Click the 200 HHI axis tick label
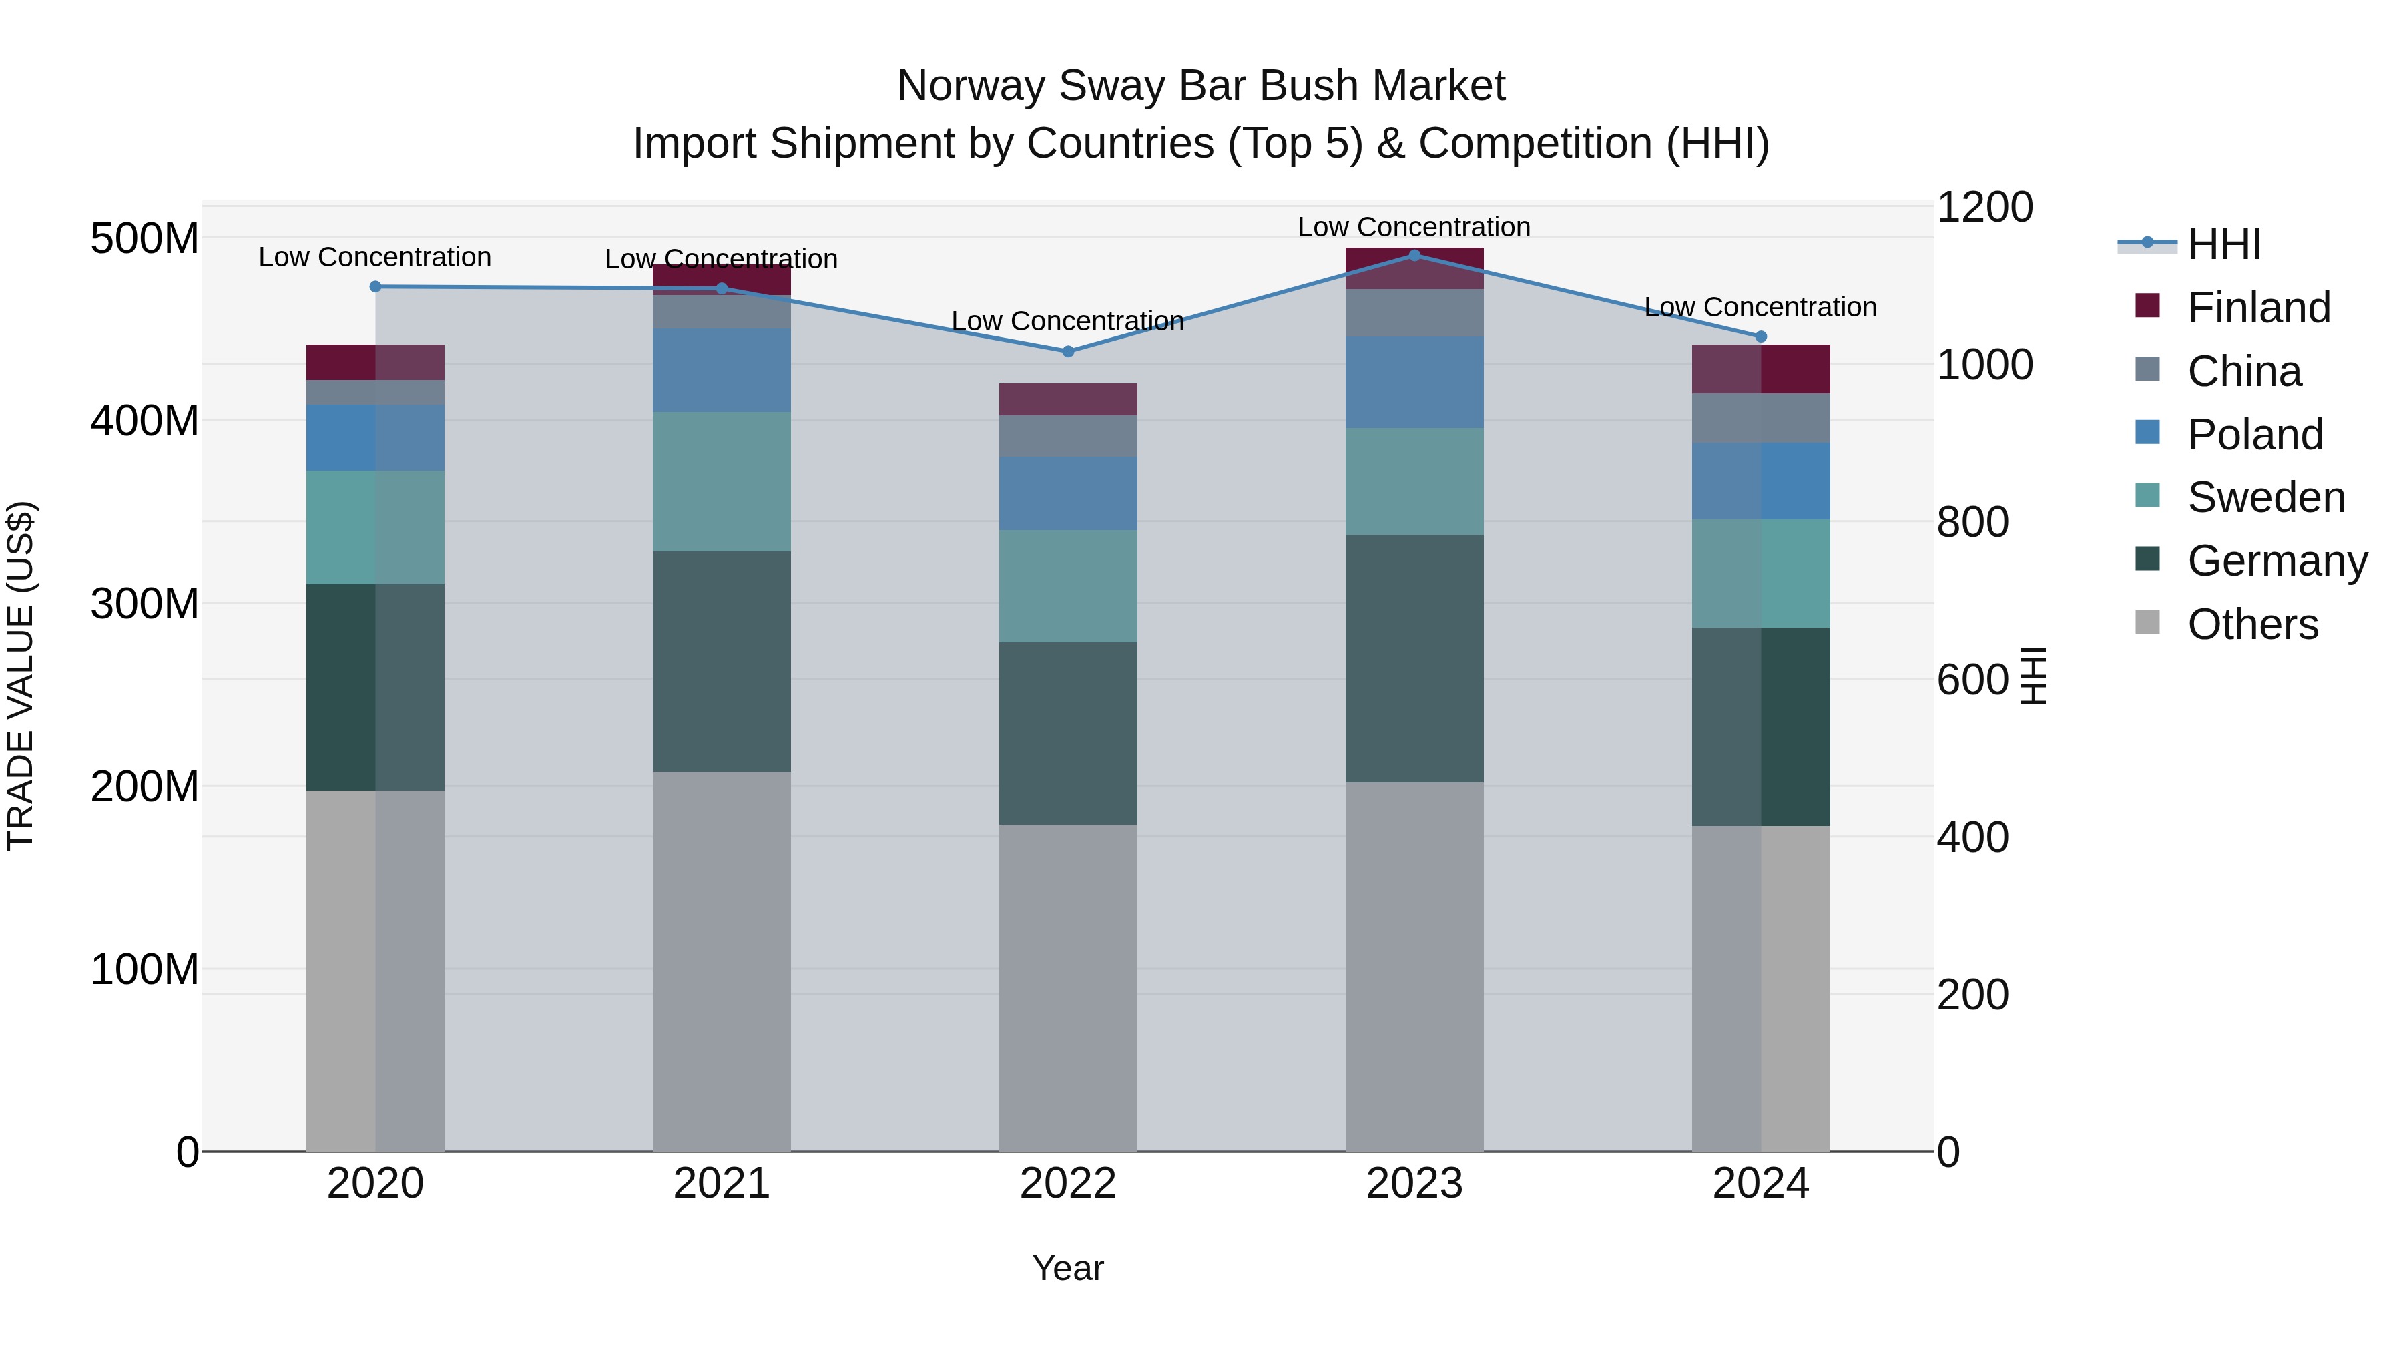 pyautogui.click(x=1973, y=995)
